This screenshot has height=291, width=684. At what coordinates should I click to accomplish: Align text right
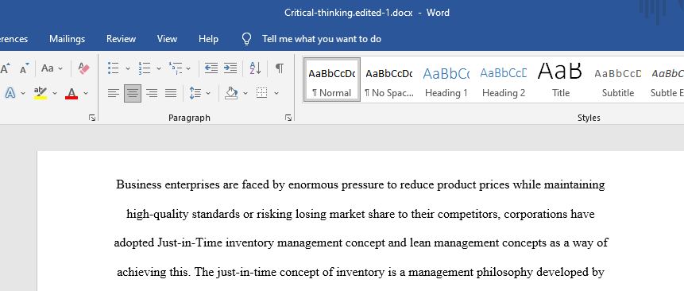[152, 93]
